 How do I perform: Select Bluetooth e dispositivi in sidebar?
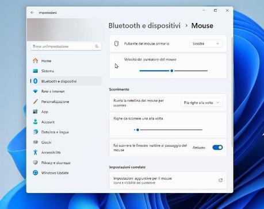click(66, 81)
